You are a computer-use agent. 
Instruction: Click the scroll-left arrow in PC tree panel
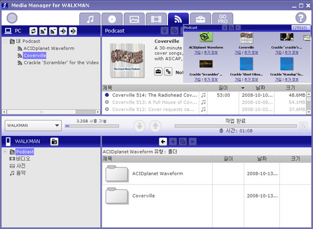pos(4,112)
